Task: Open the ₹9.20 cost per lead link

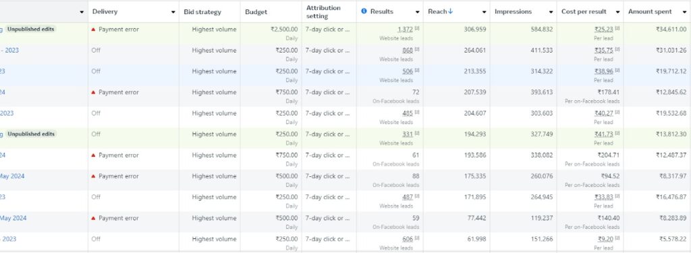Action: (605, 239)
